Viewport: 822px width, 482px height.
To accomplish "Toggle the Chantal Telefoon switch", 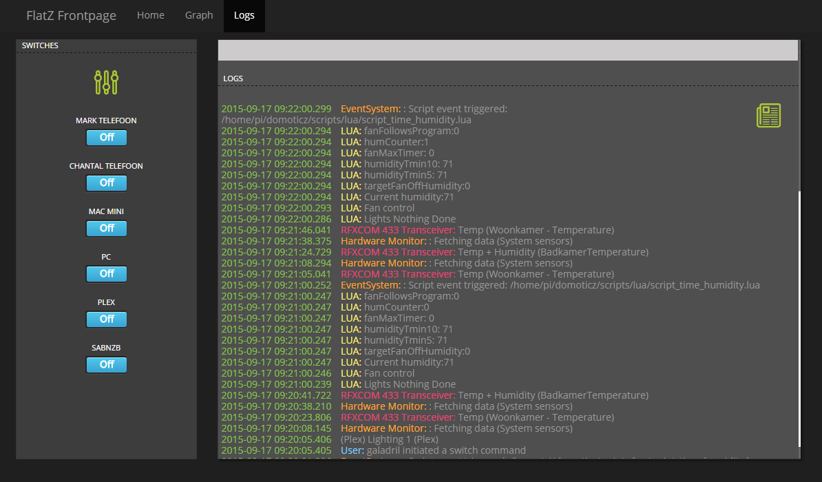I will point(107,182).
